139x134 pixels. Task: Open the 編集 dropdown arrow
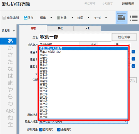pos(51,18)
